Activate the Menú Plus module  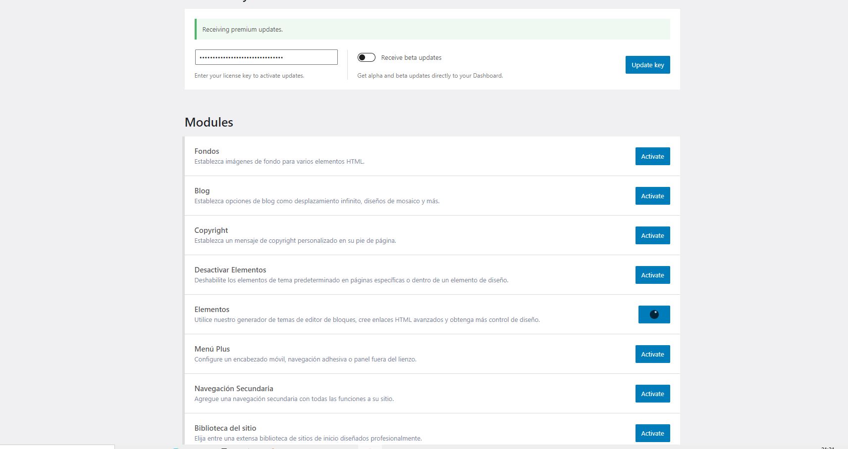point(652,354)
